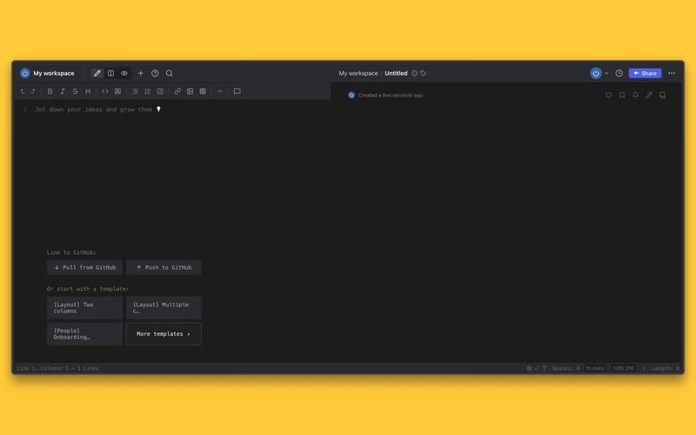The image size is (696, 435).
Task: Open editor settings gear in status bar
Action: pos(529,368)
